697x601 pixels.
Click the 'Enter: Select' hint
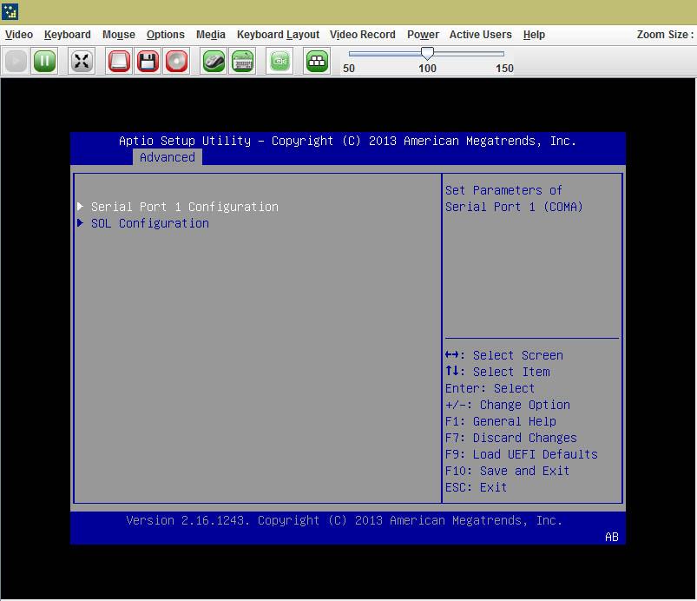[490, 388]
